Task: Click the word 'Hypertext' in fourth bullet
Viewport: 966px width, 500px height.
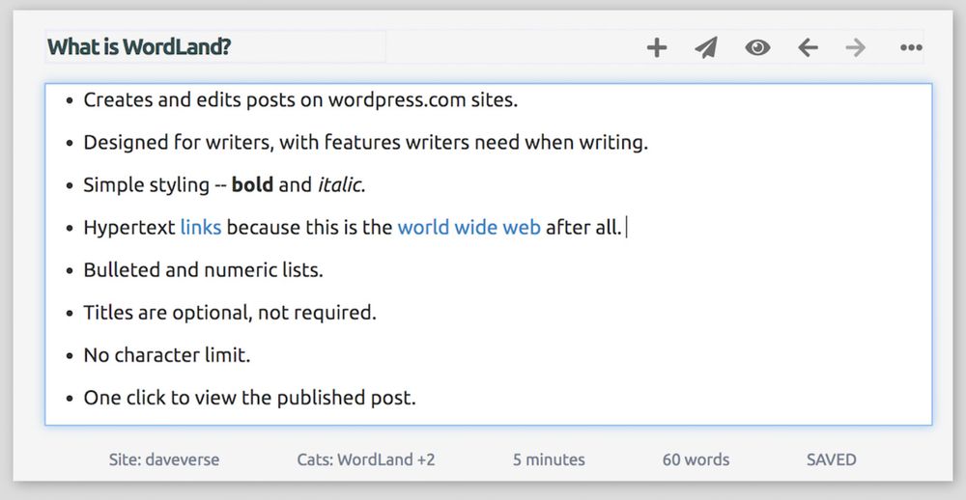Action: click(x=129, y=227)
